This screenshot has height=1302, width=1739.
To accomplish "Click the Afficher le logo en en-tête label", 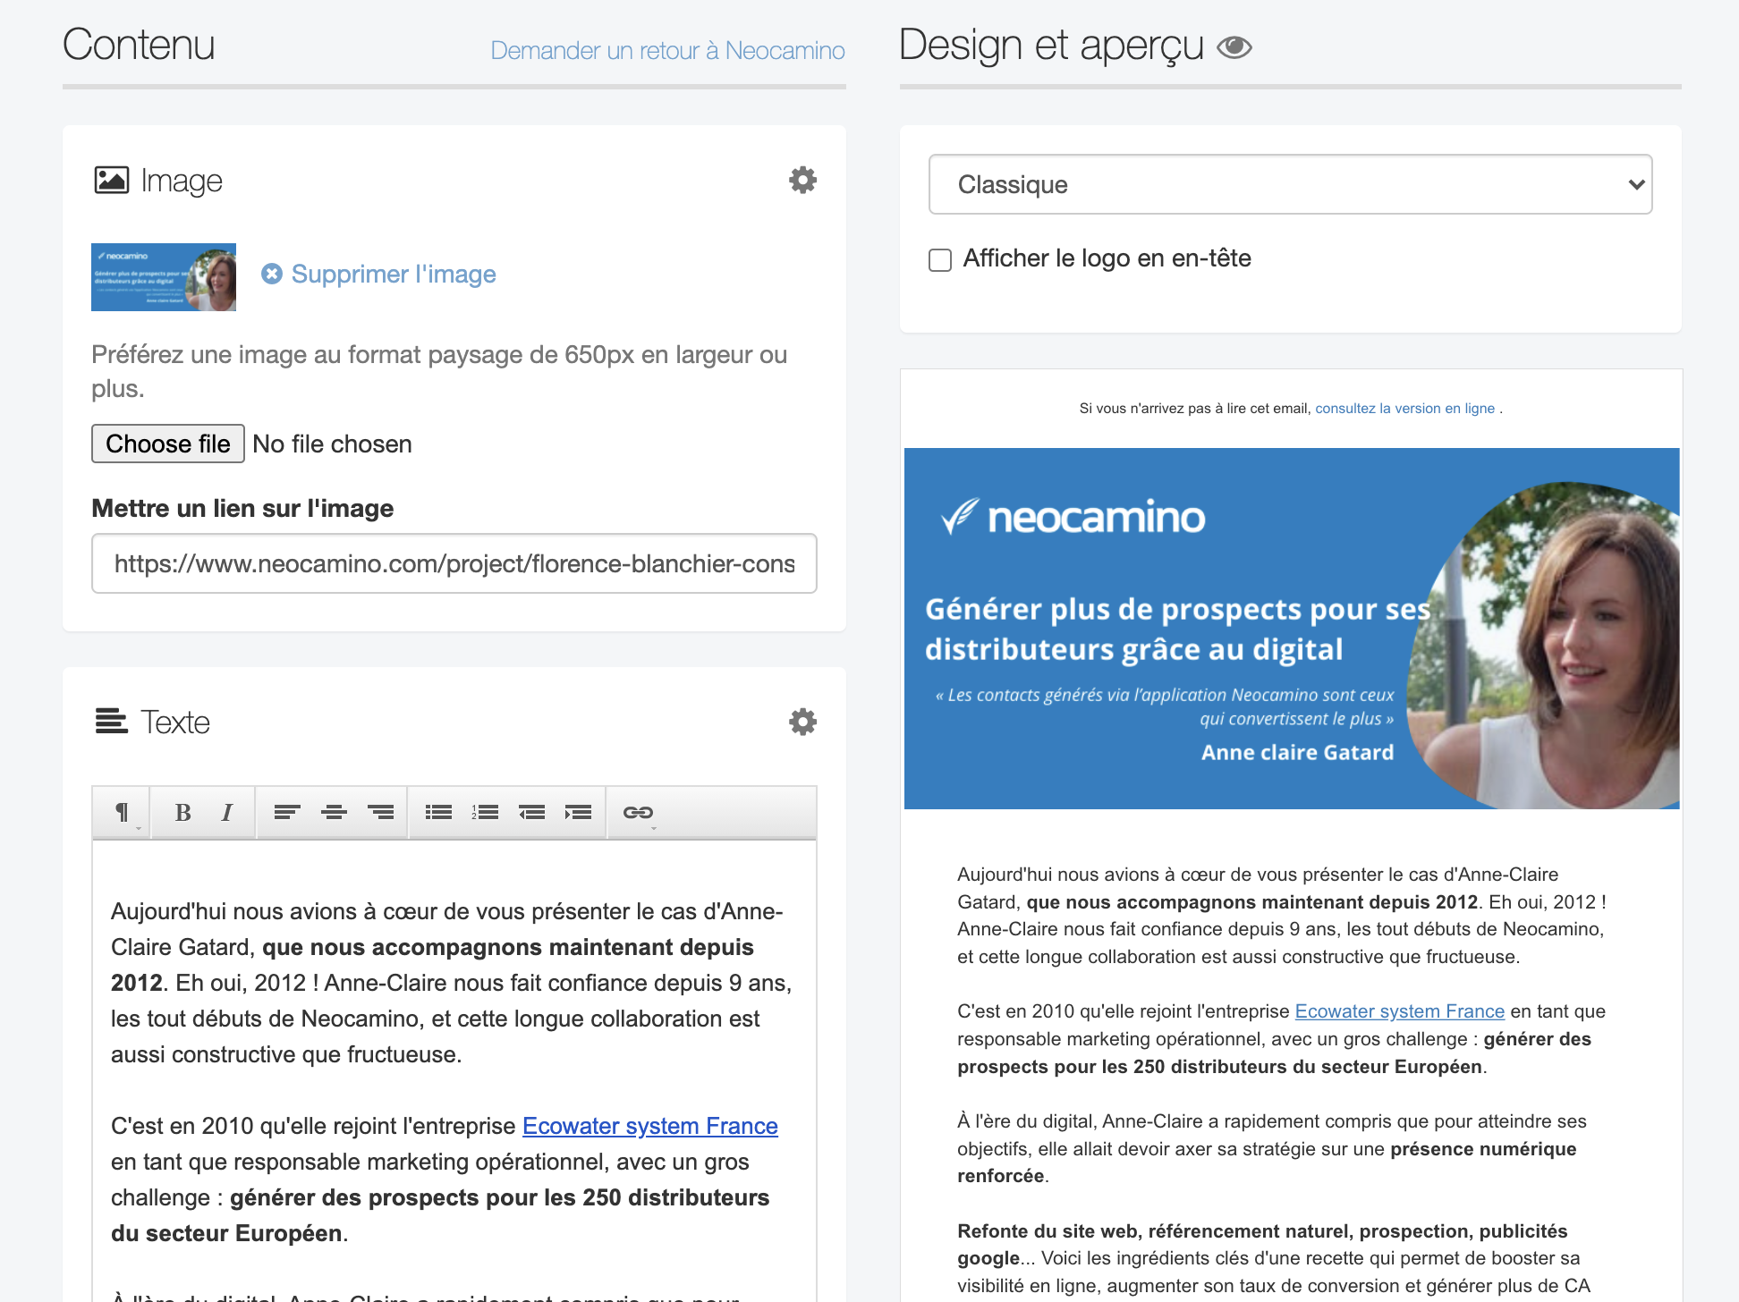I will [1107, 258].
